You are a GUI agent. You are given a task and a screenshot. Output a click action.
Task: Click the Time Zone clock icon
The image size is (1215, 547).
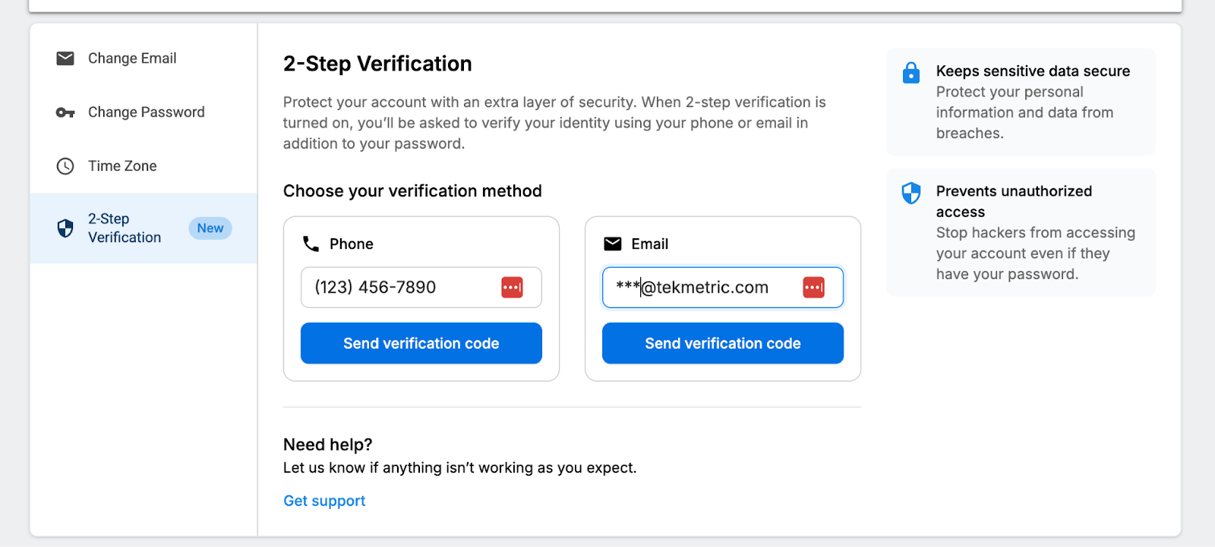65,166
